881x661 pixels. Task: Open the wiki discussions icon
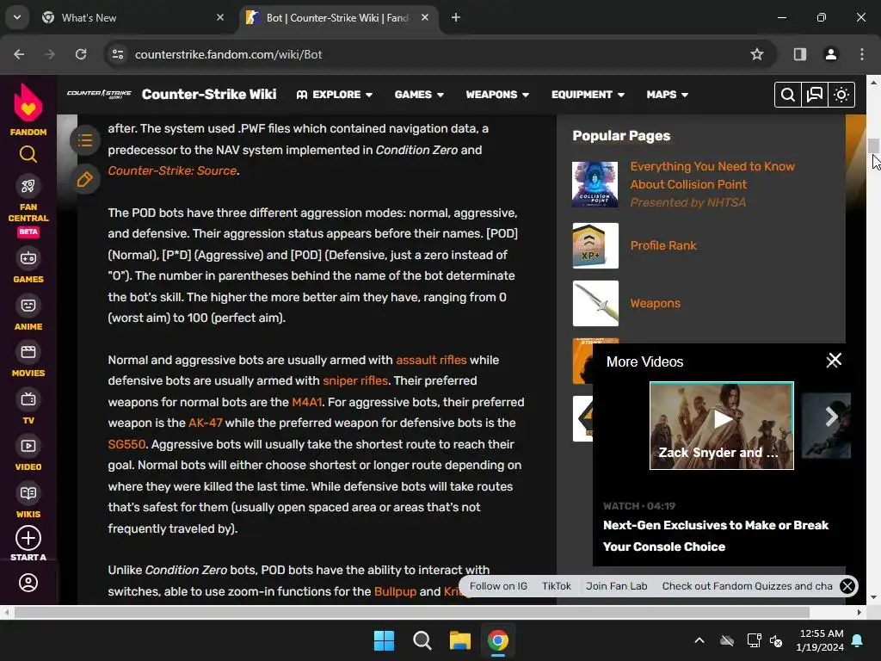point(815,95)
